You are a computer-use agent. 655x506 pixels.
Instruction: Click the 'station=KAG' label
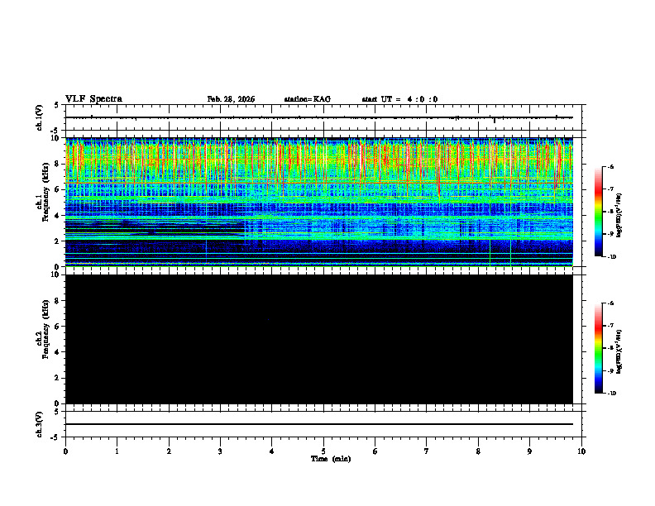[x=308, y=99]
